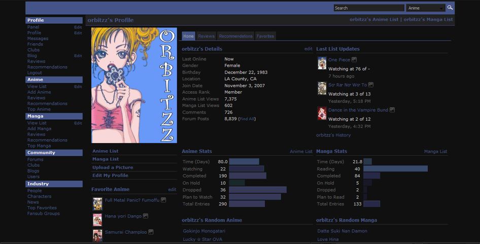This screenshot has height=244, width=480.
Task: Click the anime Dropped stats bar
Action: (x=258, y=190)
